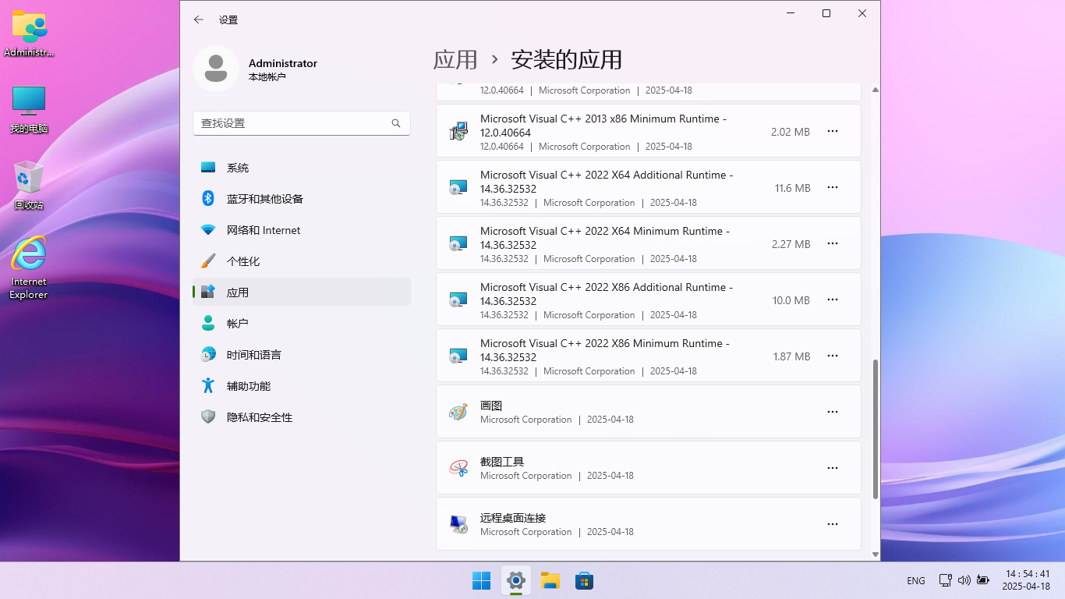Click in the 查找设置 search field
Screen dimensions: 1065x599
click(x=302, y=123)
